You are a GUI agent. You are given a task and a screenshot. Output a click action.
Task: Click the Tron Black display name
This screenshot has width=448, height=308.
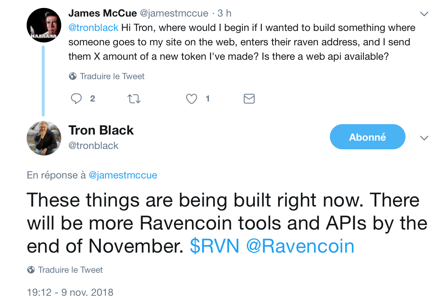pos(101,130)
